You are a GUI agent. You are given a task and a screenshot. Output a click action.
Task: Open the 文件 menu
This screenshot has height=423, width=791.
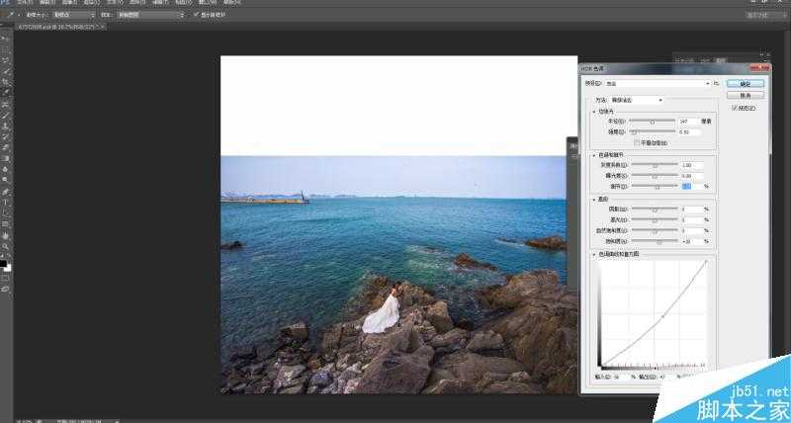point(24,3)
